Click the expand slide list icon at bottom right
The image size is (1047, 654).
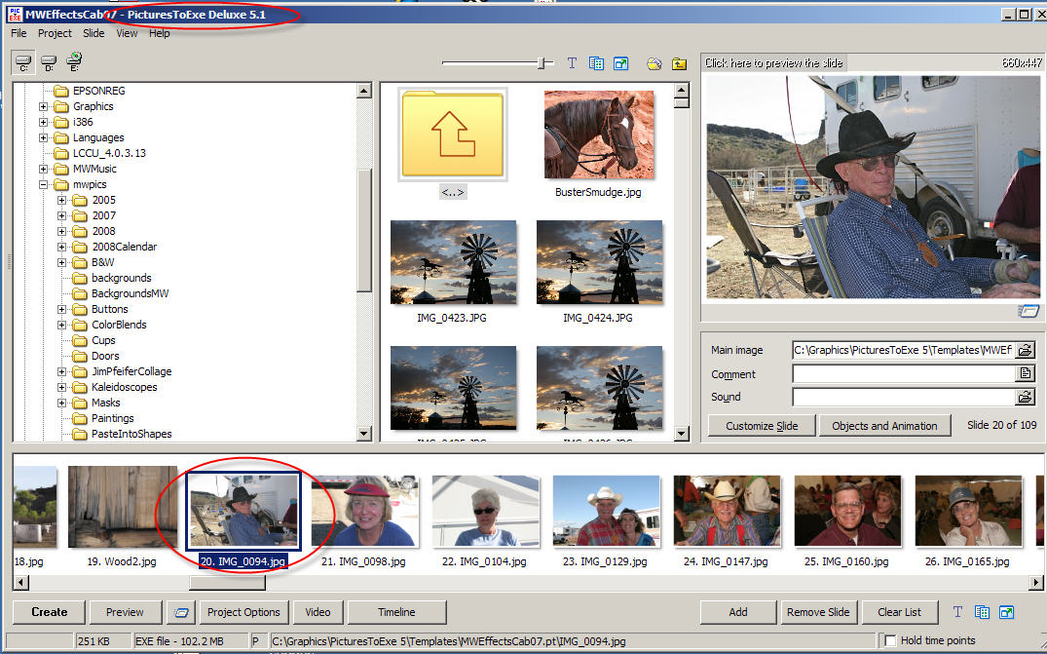click(1006, 612)
